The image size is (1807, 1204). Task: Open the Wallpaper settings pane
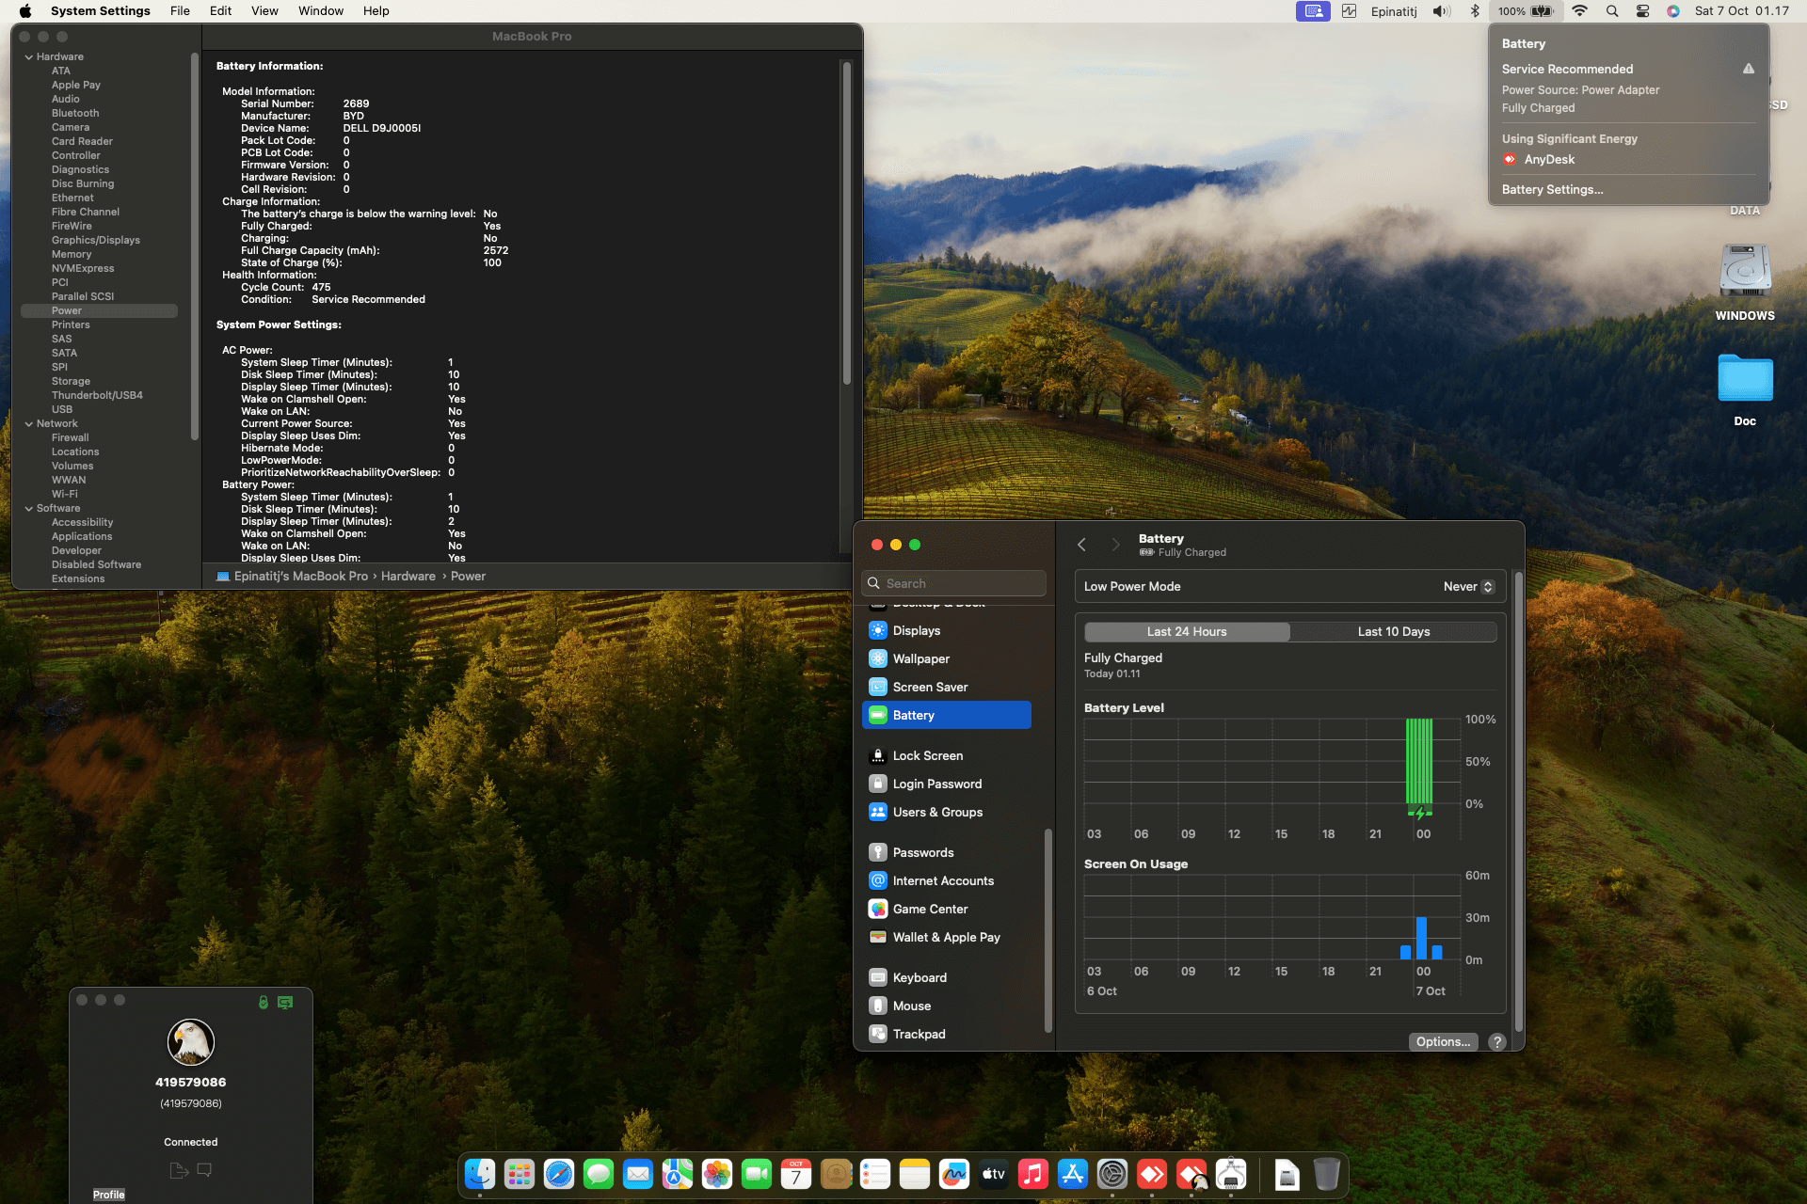[x=920, y=658]
